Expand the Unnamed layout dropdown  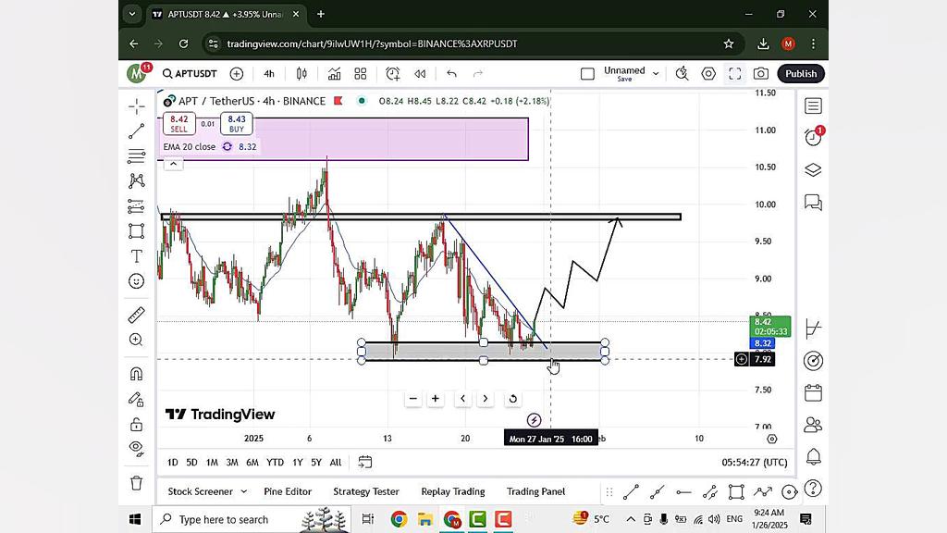pyautogui.click(x=656, y=74)
